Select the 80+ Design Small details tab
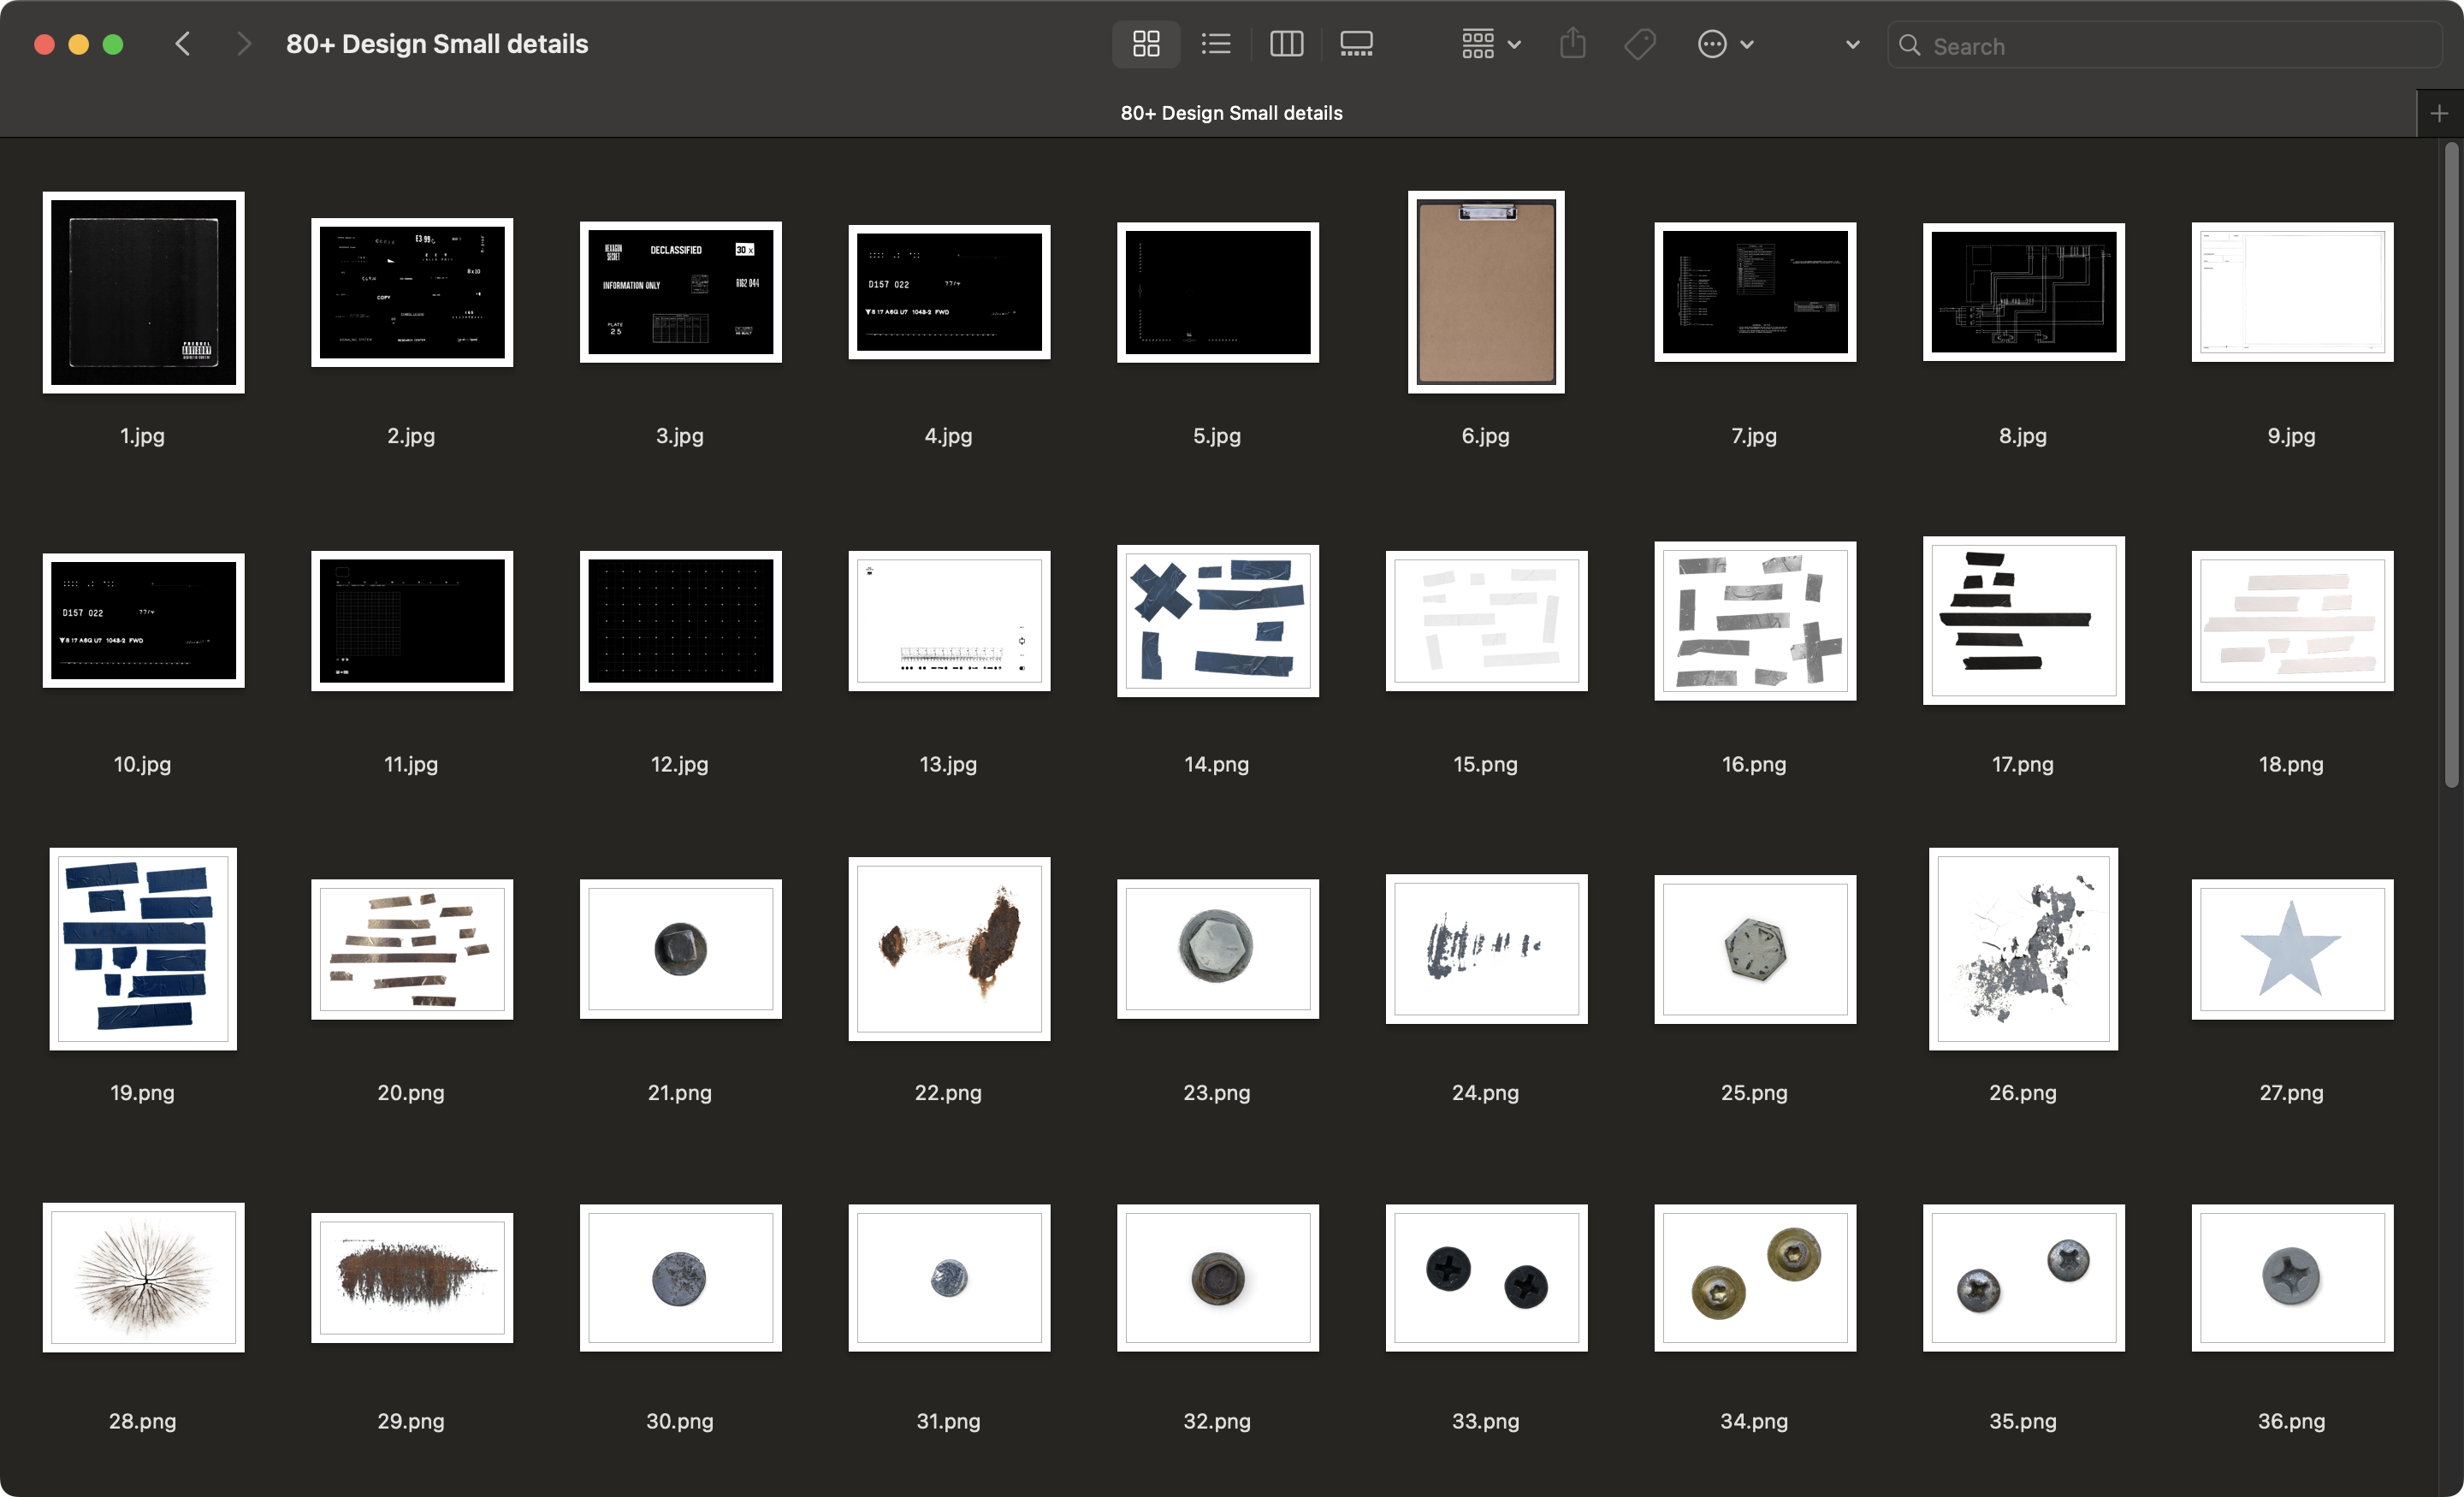2464x1497 pixels. 1230,113
